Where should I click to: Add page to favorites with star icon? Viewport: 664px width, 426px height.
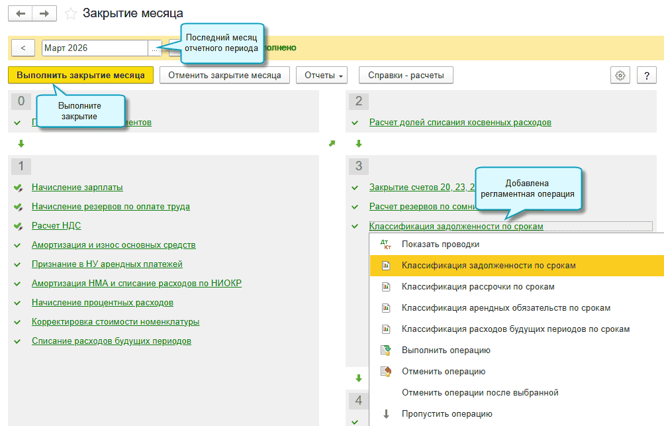click(71, 14)
